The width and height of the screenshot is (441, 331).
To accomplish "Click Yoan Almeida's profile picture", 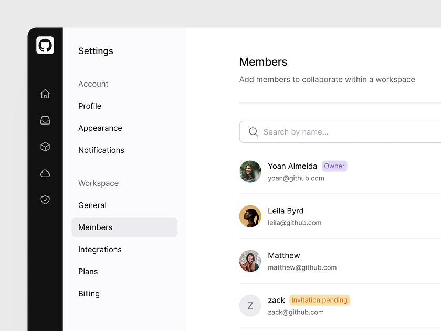I will (250, 172).
